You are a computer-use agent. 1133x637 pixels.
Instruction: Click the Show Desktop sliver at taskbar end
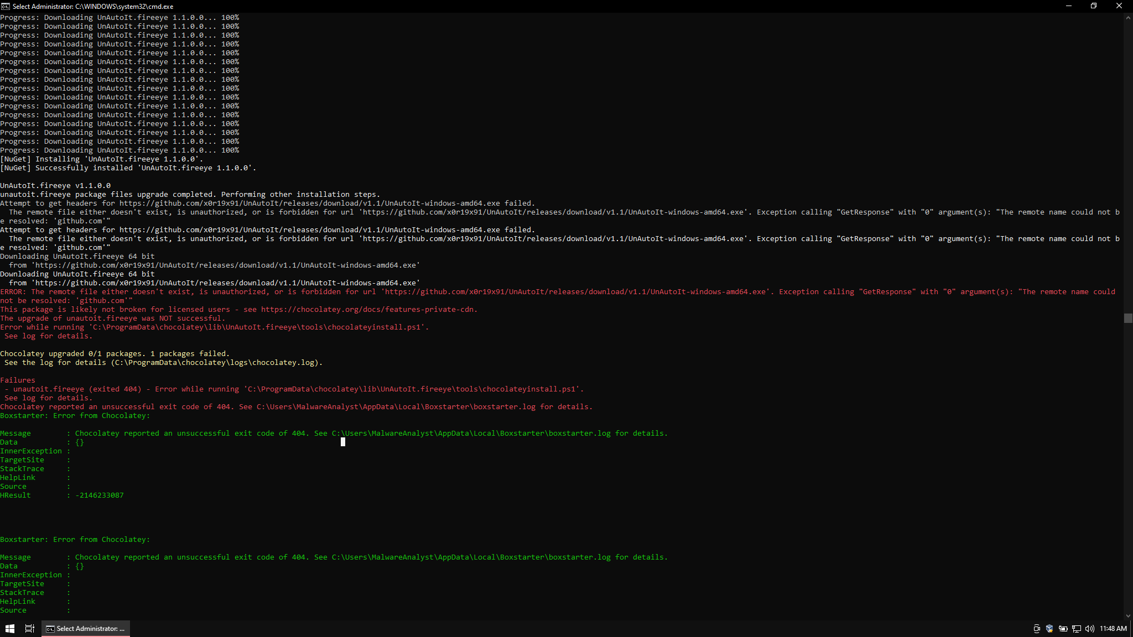tap(1131, 629)
